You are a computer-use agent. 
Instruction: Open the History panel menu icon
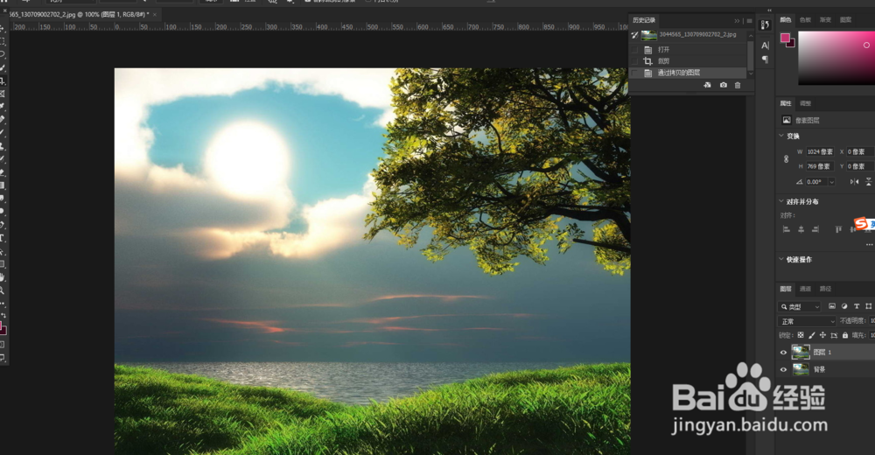[750, 21]
